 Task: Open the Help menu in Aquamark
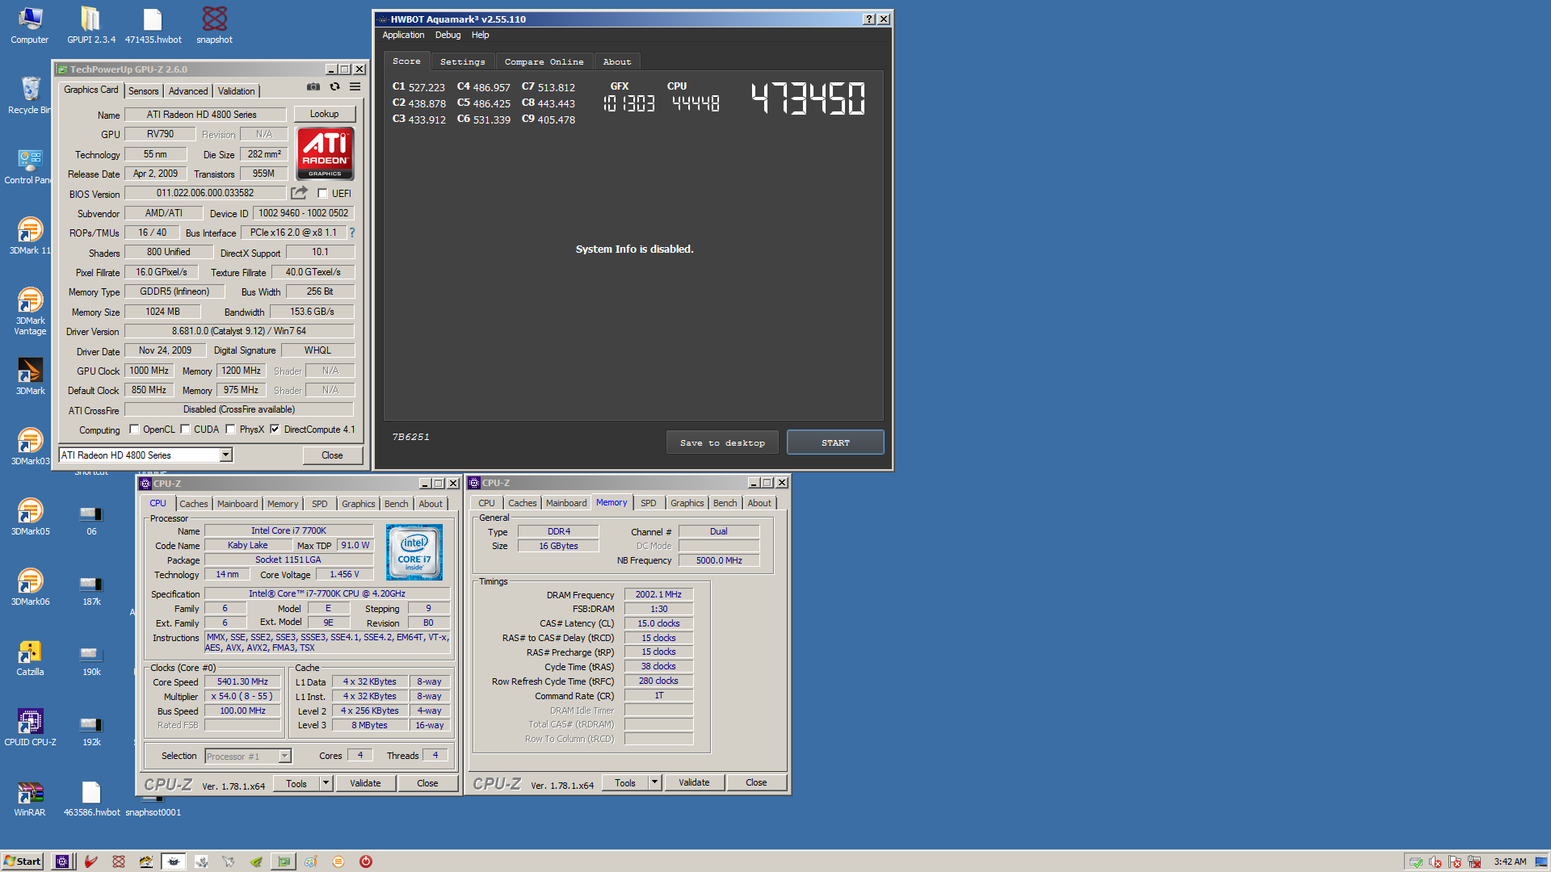(x=480, y=35)
